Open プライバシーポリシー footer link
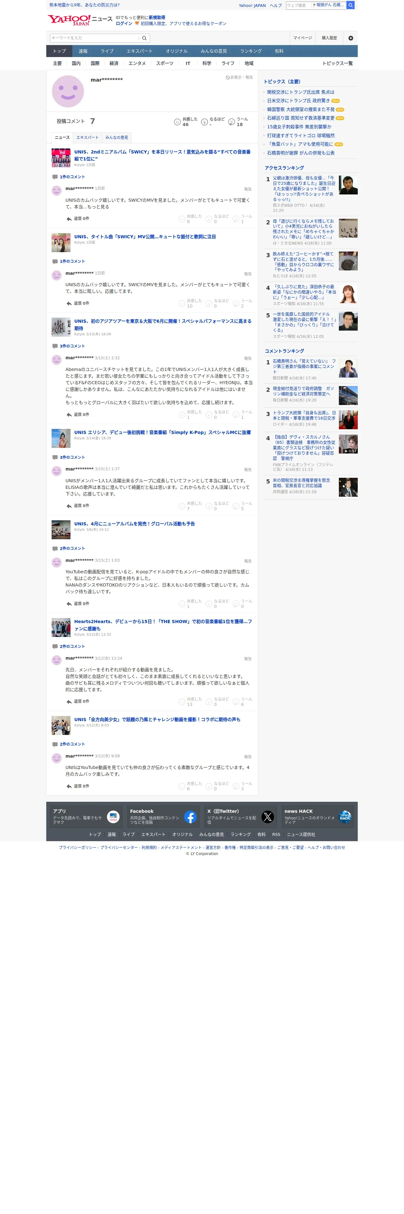Screen dimensions: 404x1214 point(78,847)
